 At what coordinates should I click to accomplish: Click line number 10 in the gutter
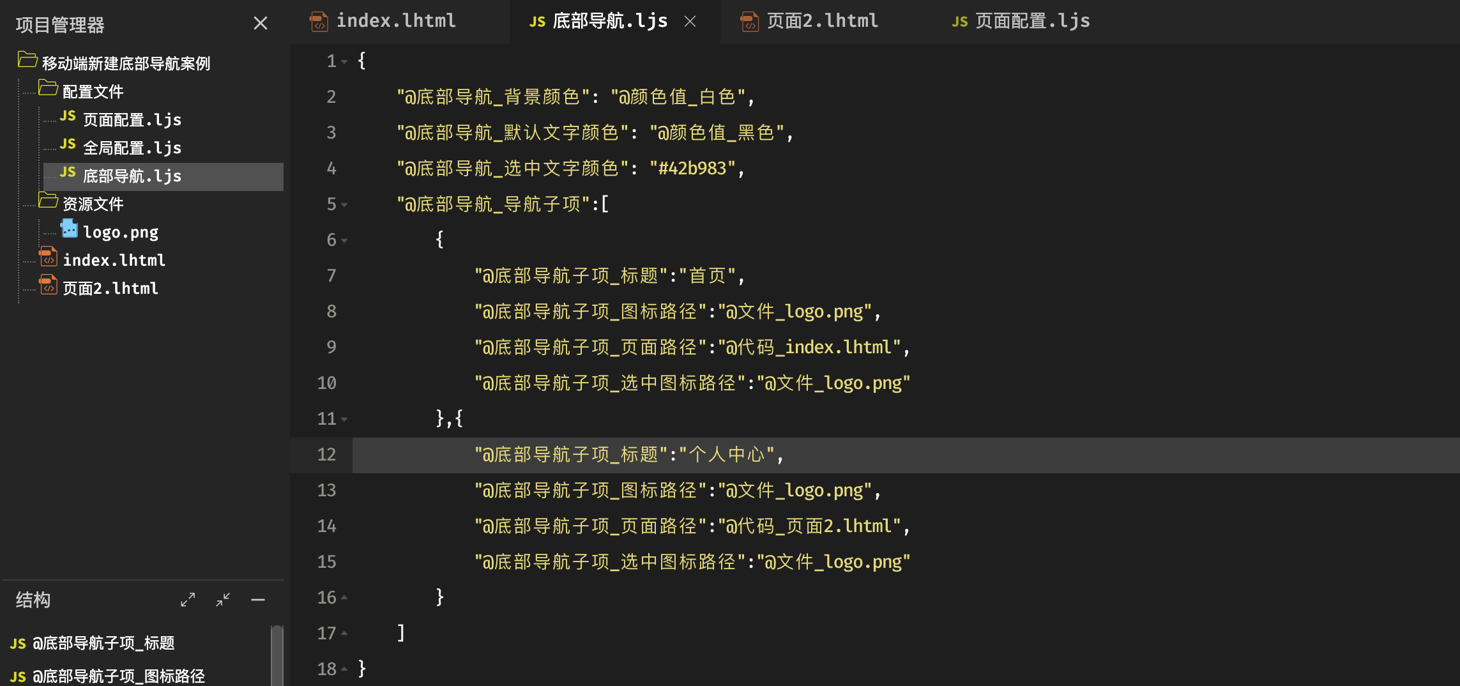point(326,383)
